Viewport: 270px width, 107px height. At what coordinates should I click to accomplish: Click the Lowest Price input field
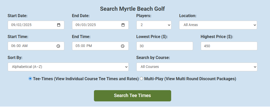tap(164, 46)
